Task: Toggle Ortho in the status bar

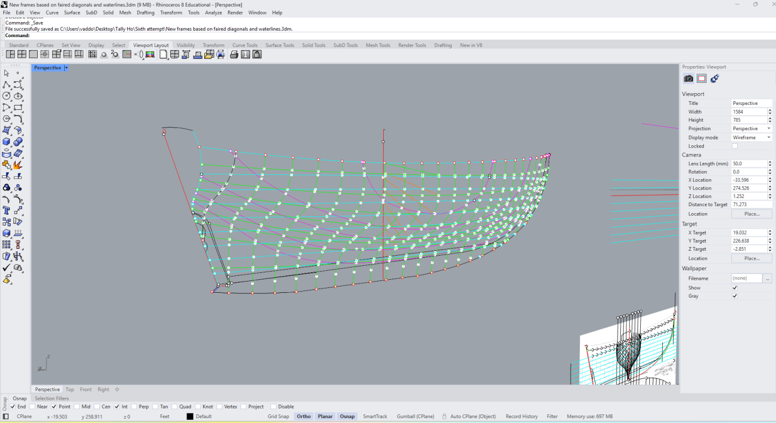Action: pos(303,417)
